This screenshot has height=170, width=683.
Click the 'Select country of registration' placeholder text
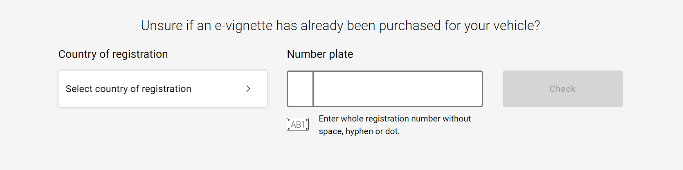point(128,89)
